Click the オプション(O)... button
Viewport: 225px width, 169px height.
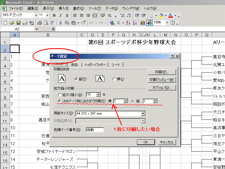click(x=162, y=88)
